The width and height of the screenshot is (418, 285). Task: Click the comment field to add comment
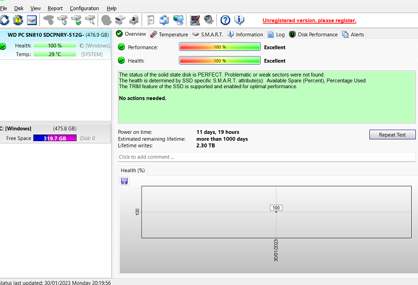(x=266, y=157)
